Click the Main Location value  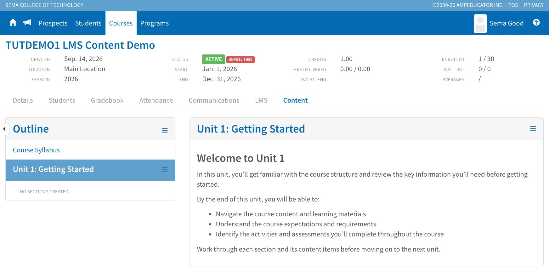[85, 69]
